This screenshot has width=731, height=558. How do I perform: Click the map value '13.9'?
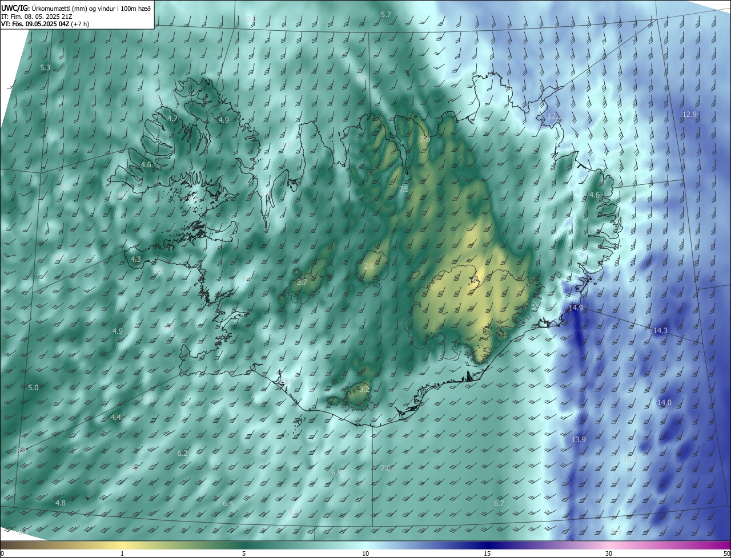(579, 439)
